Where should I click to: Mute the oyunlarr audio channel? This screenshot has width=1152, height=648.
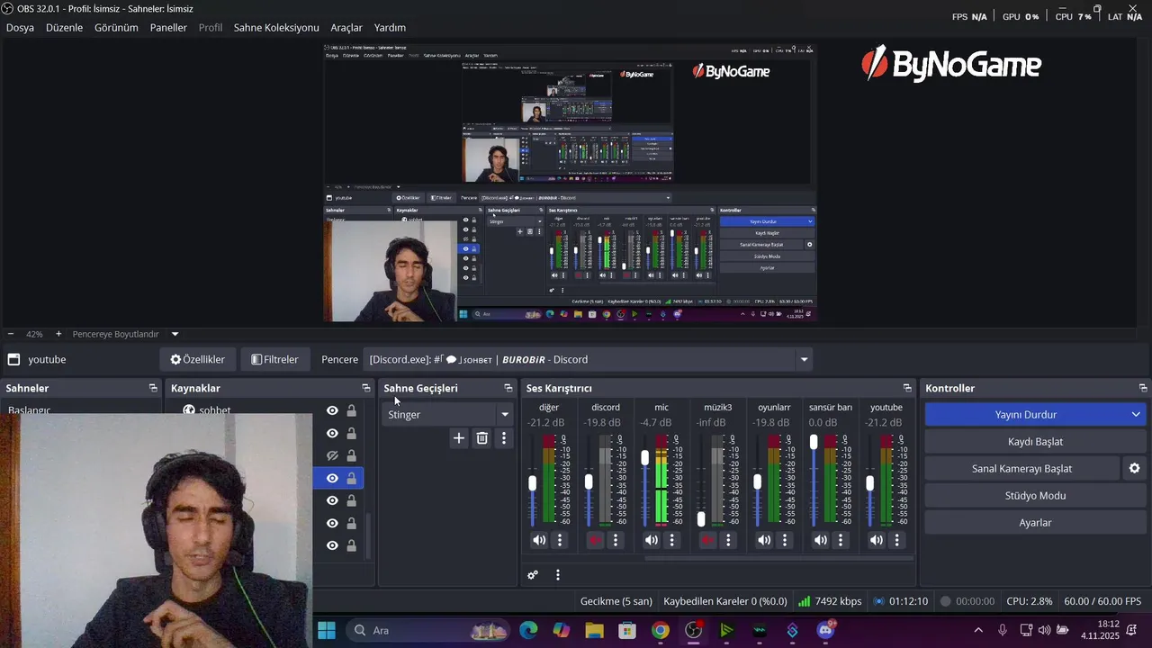tap(763, 540)
